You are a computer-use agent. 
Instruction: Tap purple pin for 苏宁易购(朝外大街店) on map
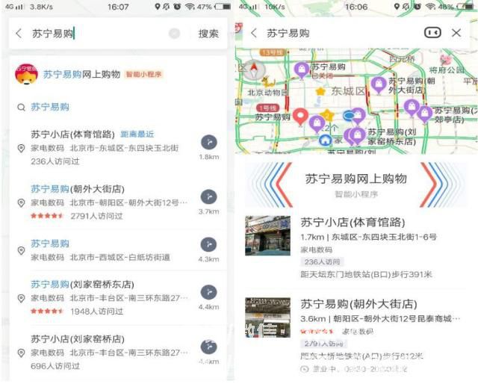click(x=379, y=85)
